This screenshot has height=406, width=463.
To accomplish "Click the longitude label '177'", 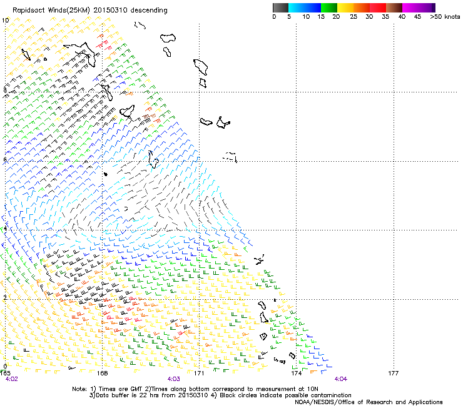I will click(x=394, y=374).
